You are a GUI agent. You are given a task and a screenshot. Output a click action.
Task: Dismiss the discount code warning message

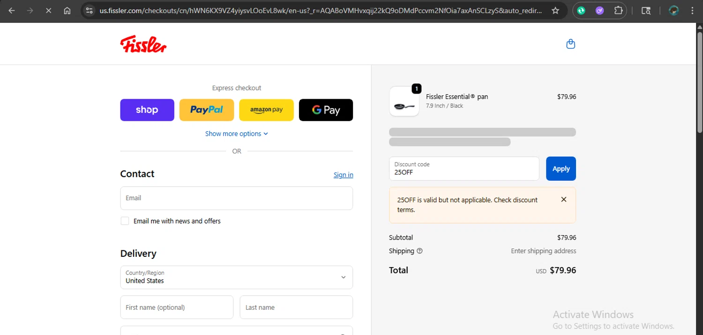564,199
